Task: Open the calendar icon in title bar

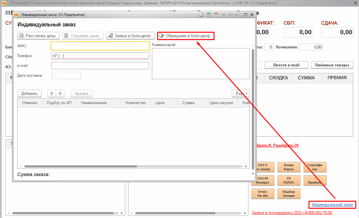Action: [x=216, y=15]
